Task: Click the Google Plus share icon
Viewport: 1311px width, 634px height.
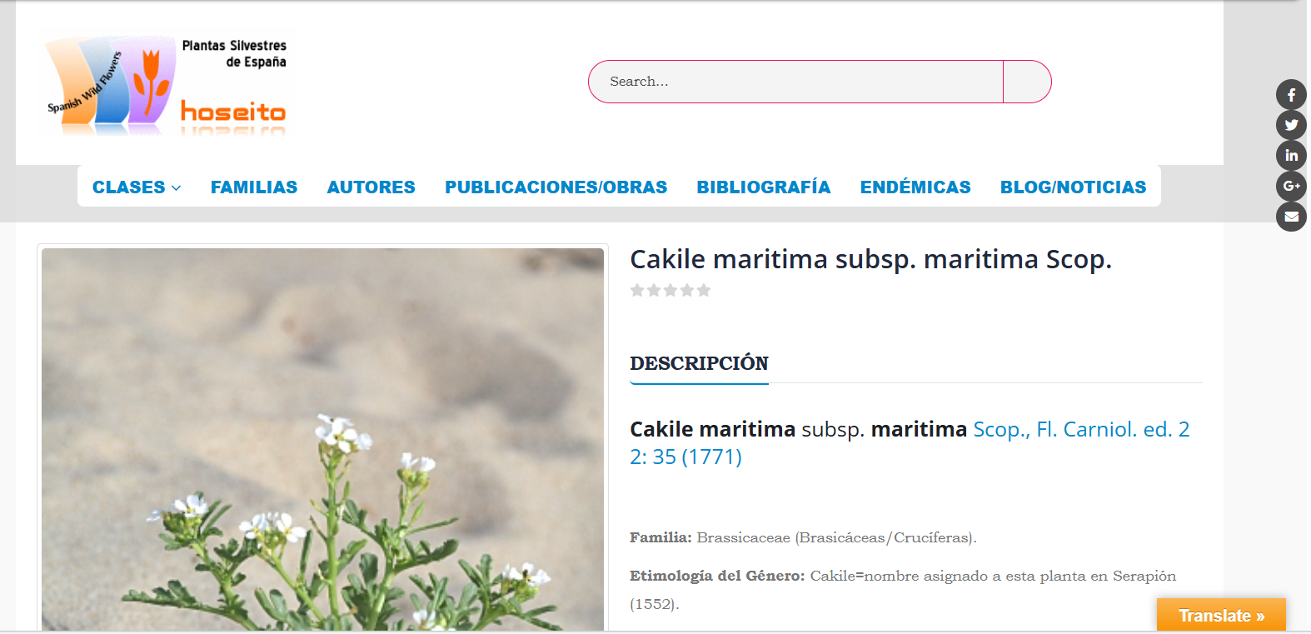Action: [1291, 186]
